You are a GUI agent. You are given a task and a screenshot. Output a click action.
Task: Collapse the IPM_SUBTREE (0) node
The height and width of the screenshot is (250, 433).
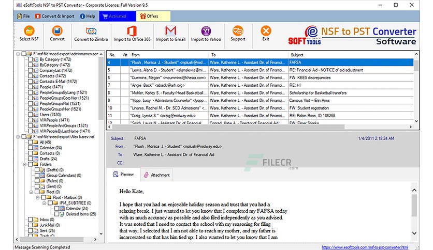(45, 203)
